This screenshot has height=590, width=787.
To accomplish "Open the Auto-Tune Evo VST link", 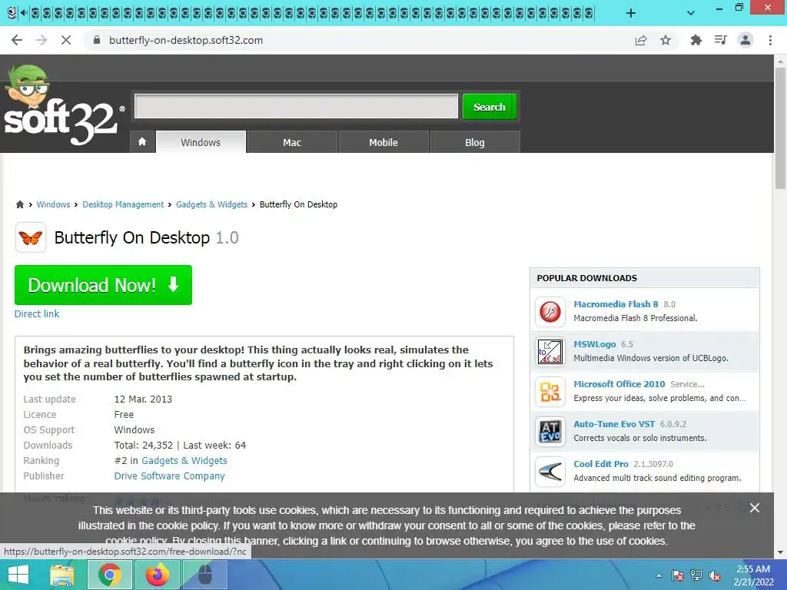I will point(614,424).
